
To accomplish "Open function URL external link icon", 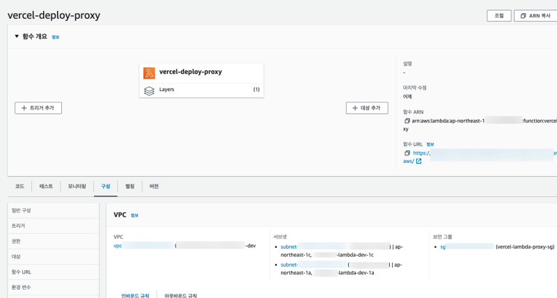I will (419, 162).
